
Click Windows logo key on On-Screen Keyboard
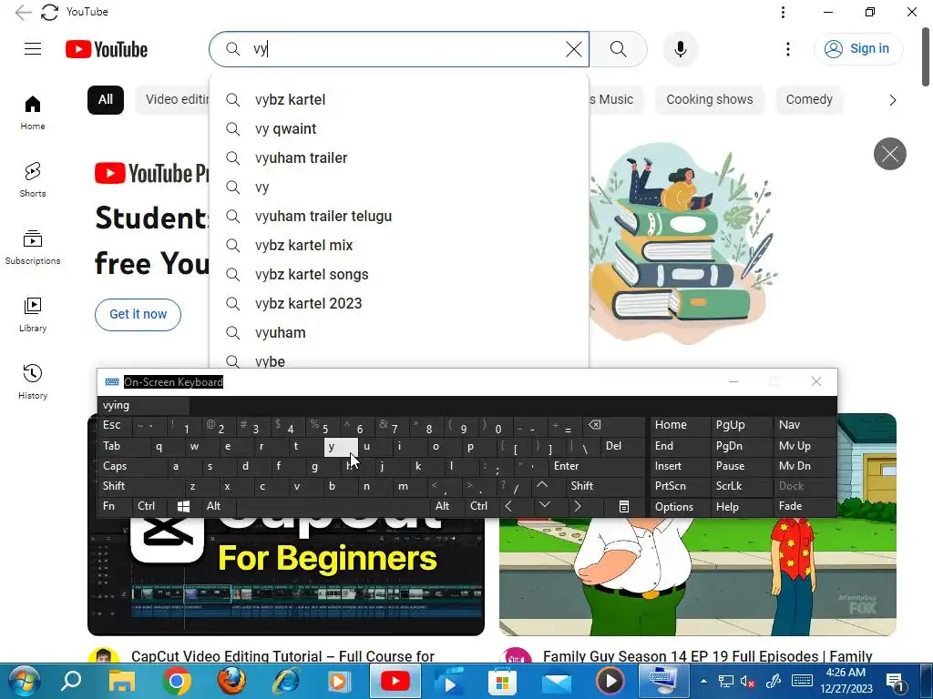pos(184,506)
